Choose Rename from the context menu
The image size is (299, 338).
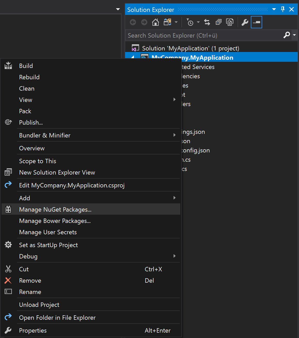30,292
